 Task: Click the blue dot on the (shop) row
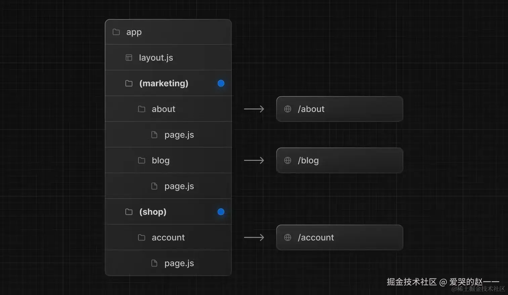[x=221, y=212]
